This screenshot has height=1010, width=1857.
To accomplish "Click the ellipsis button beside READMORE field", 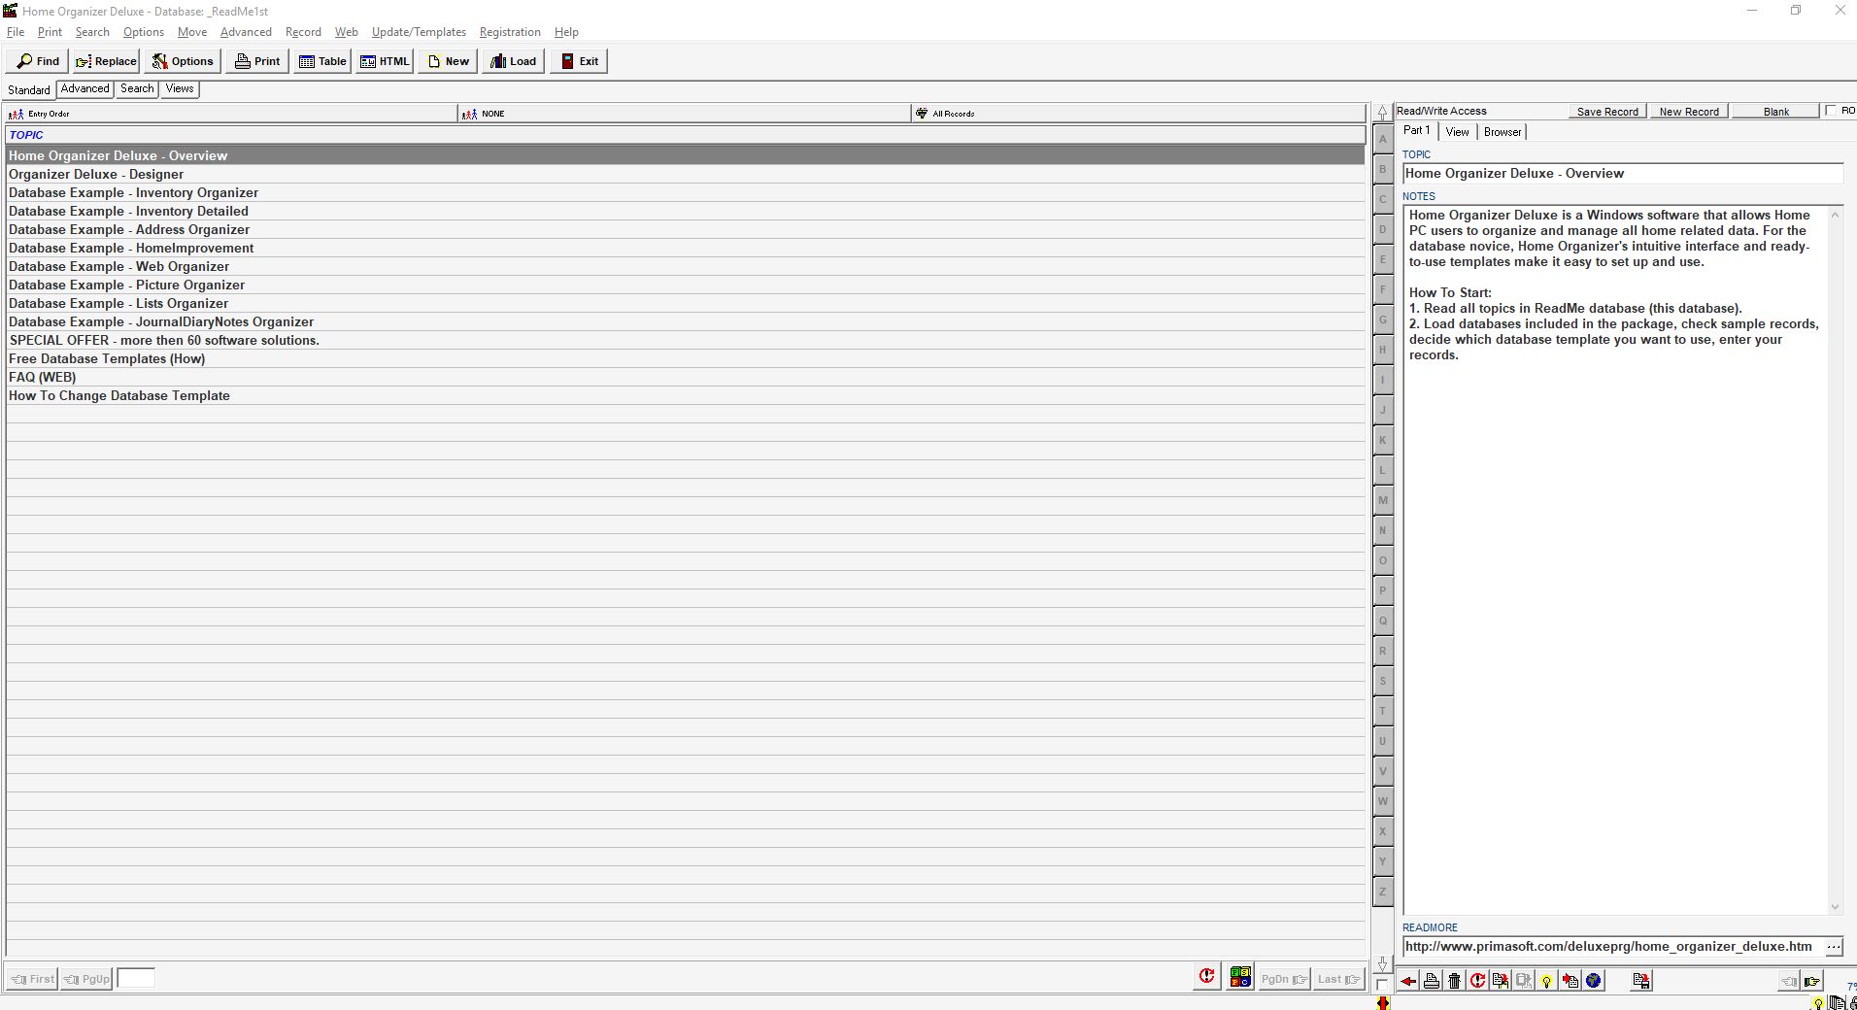I will 1834,947.
